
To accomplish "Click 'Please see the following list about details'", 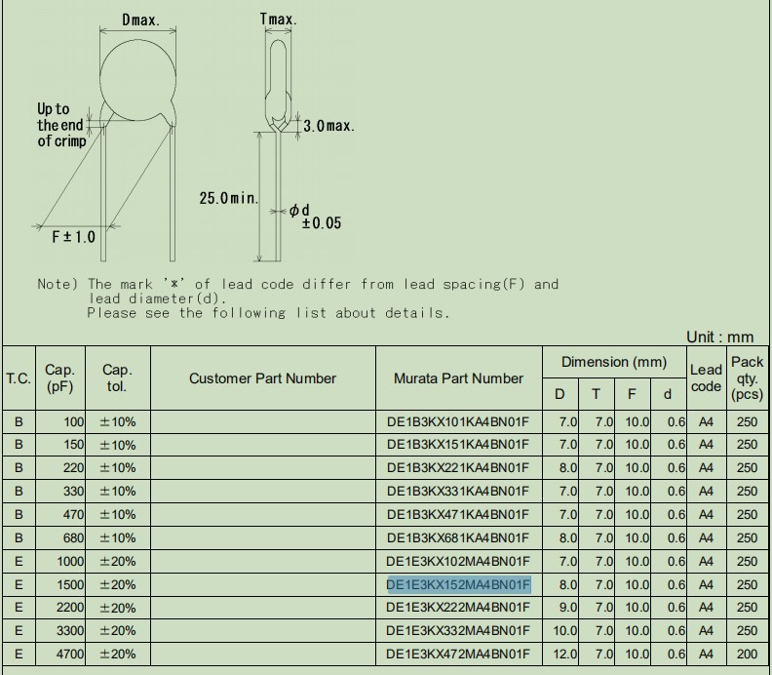I will pos(268,313).
